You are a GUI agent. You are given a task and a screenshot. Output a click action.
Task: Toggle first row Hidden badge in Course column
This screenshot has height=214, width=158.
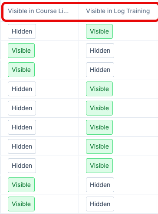pos(22,31)
